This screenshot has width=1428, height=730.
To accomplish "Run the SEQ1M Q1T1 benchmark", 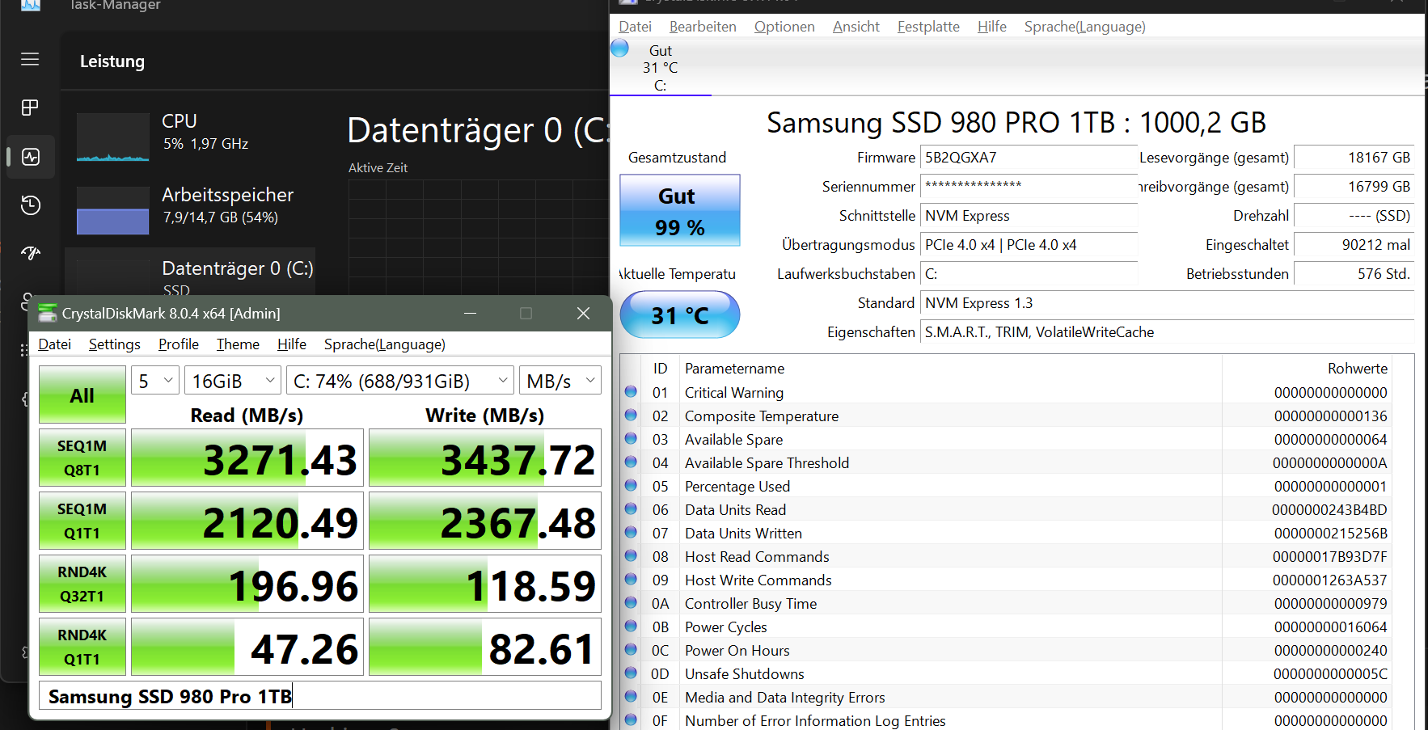I will tap(82, 521).
